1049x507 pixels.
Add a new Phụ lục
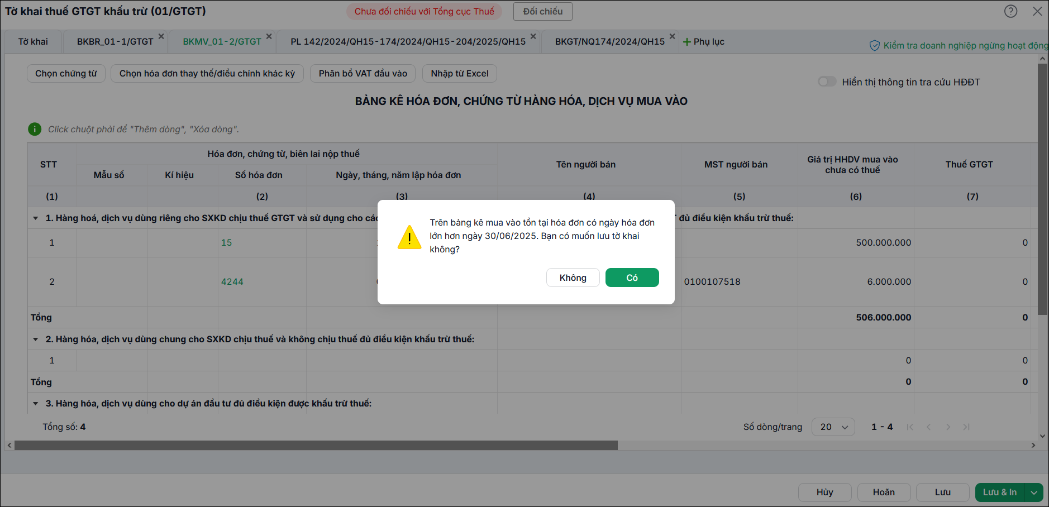tap(704, 42)
